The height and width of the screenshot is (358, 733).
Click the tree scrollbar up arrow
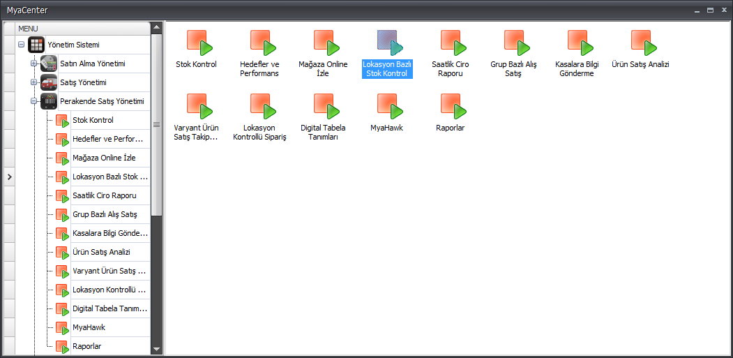click(x=157, y=27)
